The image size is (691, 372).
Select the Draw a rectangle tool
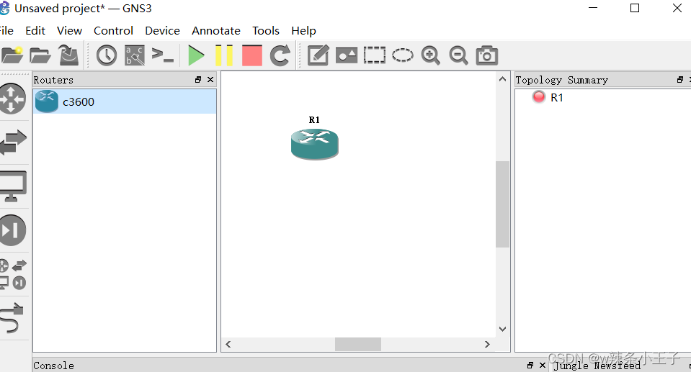click(x=375, y=55)
